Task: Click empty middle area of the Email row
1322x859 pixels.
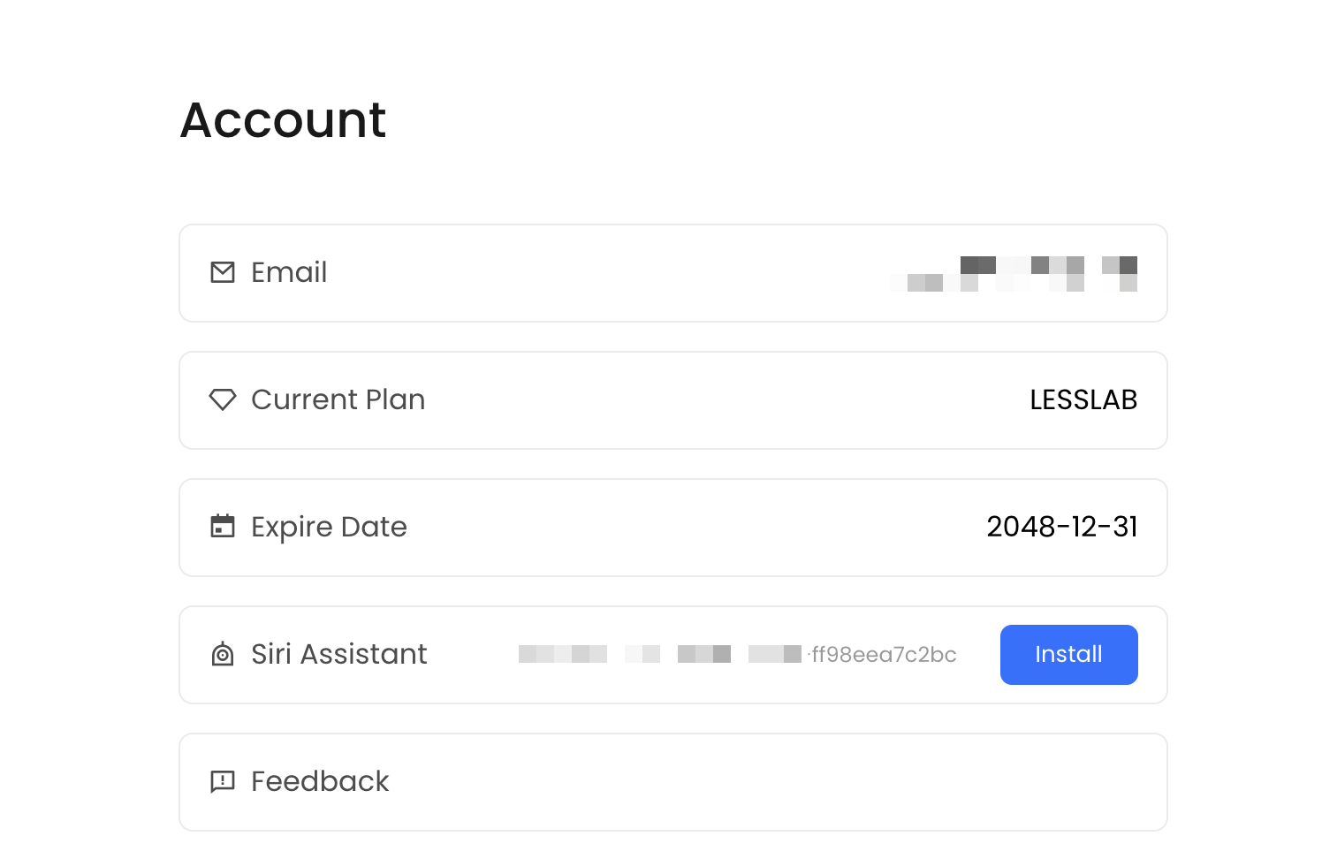Action: [601, 272]
